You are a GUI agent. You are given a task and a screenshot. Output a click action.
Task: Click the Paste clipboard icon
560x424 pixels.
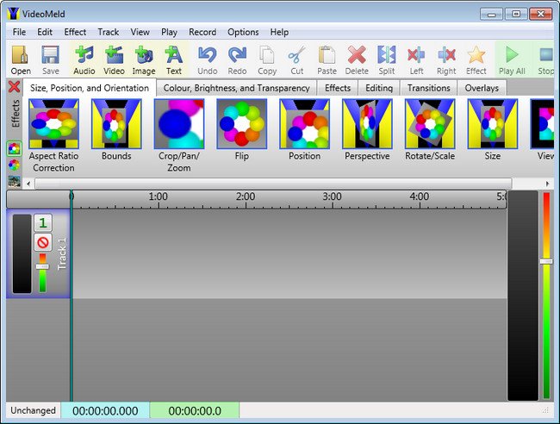pyautogui.click(x=327, y=60)
